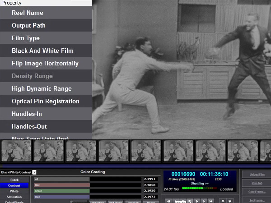
Task: Click the 253B readout
Action: point(218,179)
